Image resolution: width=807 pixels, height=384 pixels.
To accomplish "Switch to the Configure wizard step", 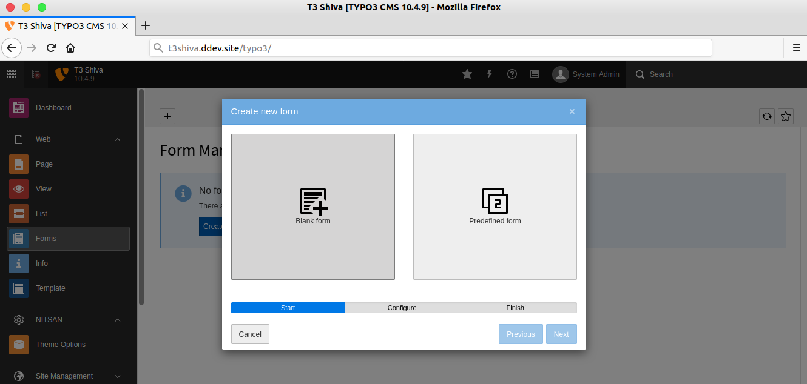I will 402,308.
